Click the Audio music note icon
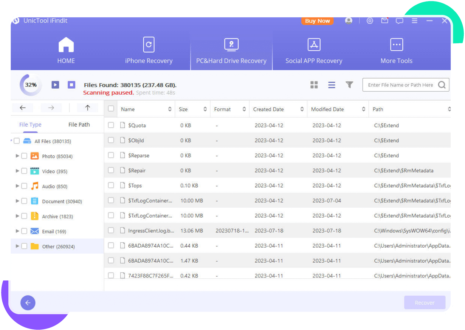 (x=35, y=186)
